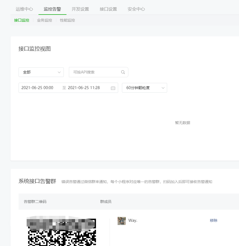This screenshot has width=239, height=246.
Task: Switch to 业务监控 sub-tab
Action: pos(45,20)
